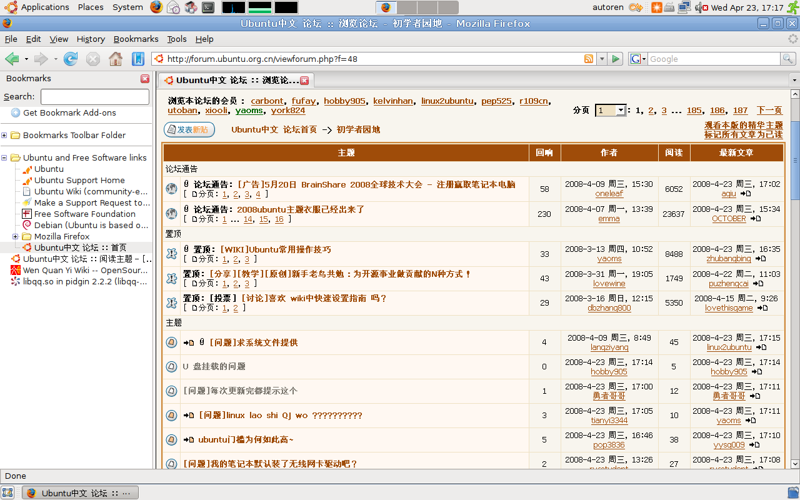The image size is (800, 500).
Task: Open the View menu
Action: click(59, 39)
